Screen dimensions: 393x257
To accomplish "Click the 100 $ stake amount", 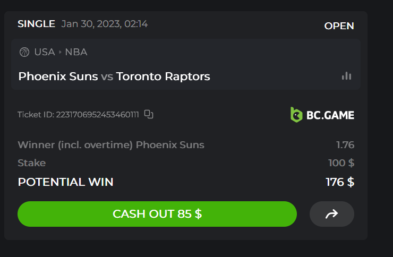I will point(341,163).
